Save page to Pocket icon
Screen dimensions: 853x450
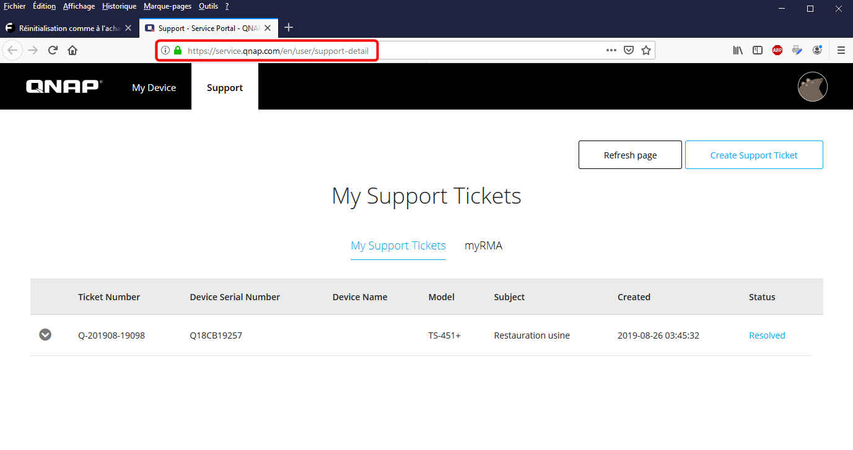click(x=629, y=50)
